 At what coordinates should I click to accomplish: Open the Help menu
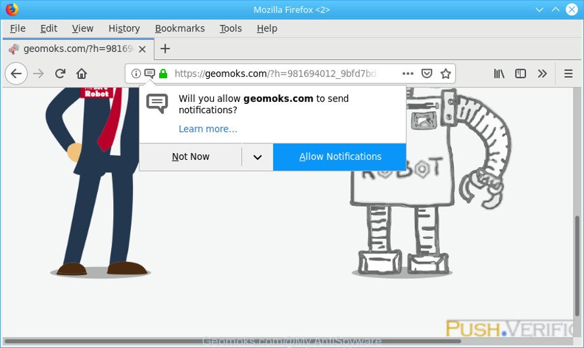click(266, 29)
